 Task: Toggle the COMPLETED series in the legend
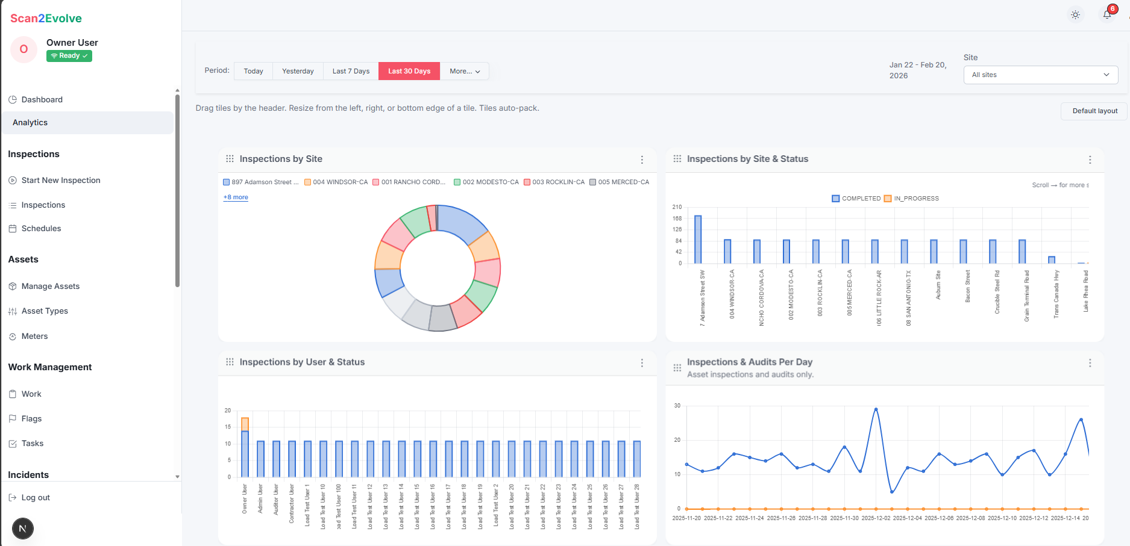(x=856, y=198)
